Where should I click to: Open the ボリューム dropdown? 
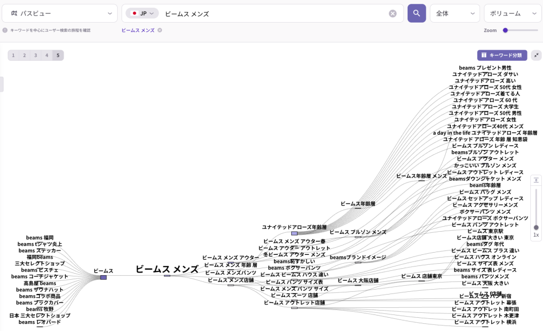pos(513,13)
